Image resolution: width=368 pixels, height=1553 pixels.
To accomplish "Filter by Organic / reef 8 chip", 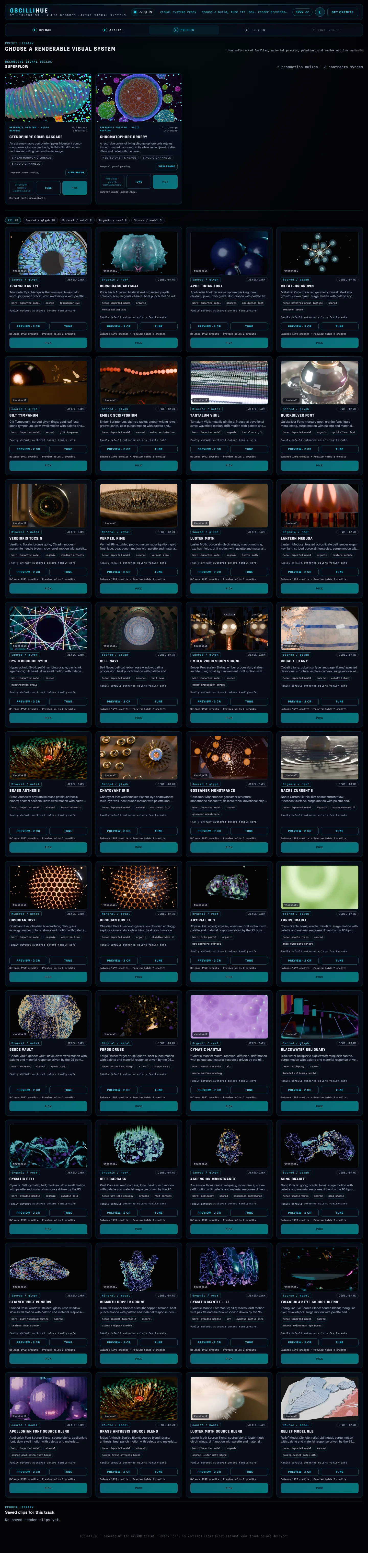I will pos(113,220).
